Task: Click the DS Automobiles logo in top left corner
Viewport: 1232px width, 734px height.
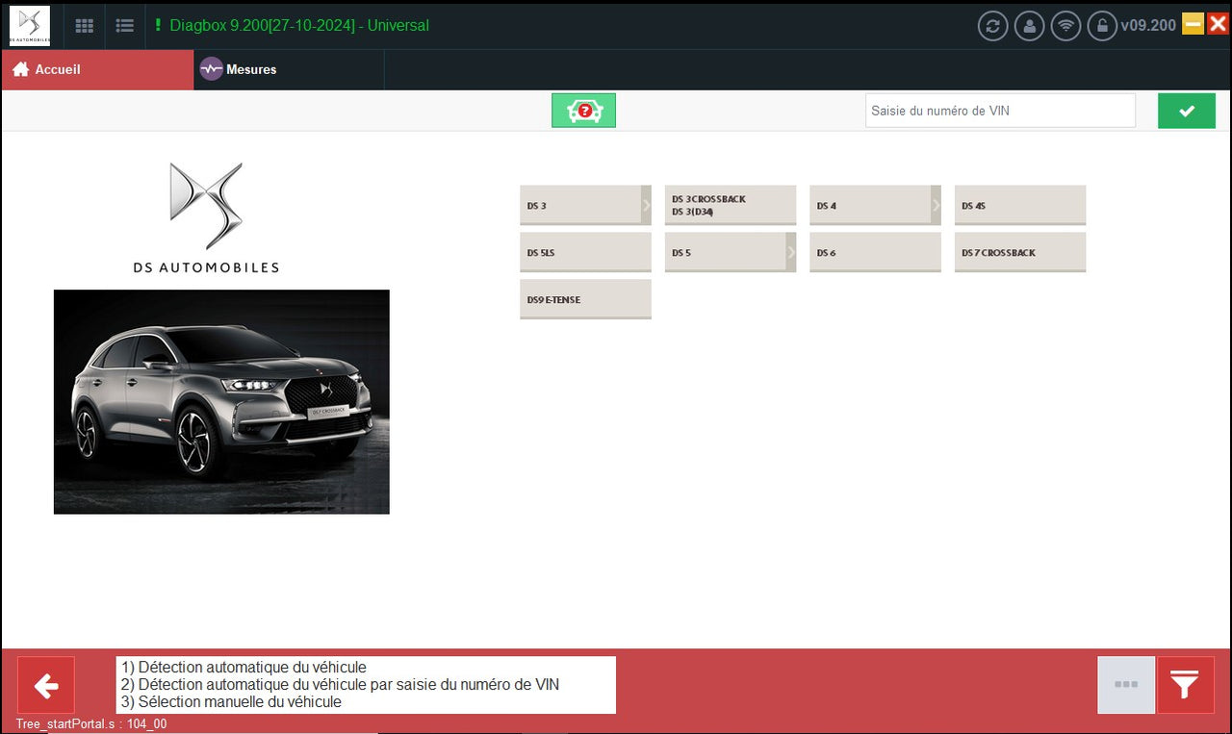Action: coord(30,26)
